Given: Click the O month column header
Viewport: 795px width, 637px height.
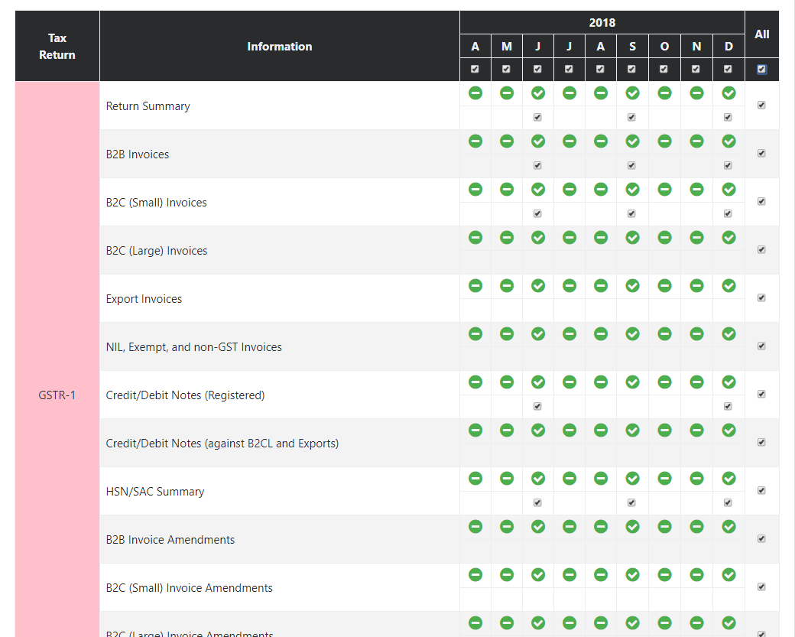Looking at the screenshot, I should pyautogui.click(x=664, y=47).
